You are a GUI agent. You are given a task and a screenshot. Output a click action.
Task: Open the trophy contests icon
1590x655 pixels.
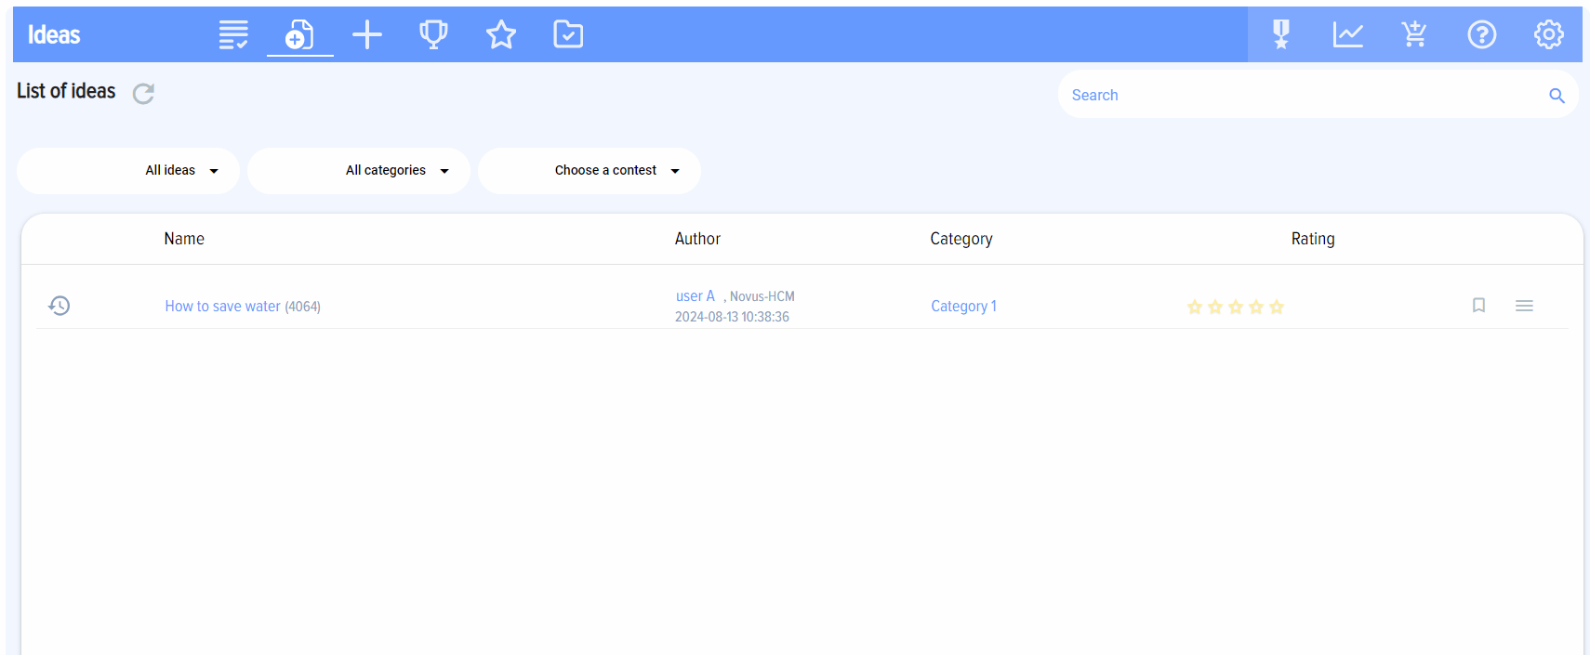point(433,35)
